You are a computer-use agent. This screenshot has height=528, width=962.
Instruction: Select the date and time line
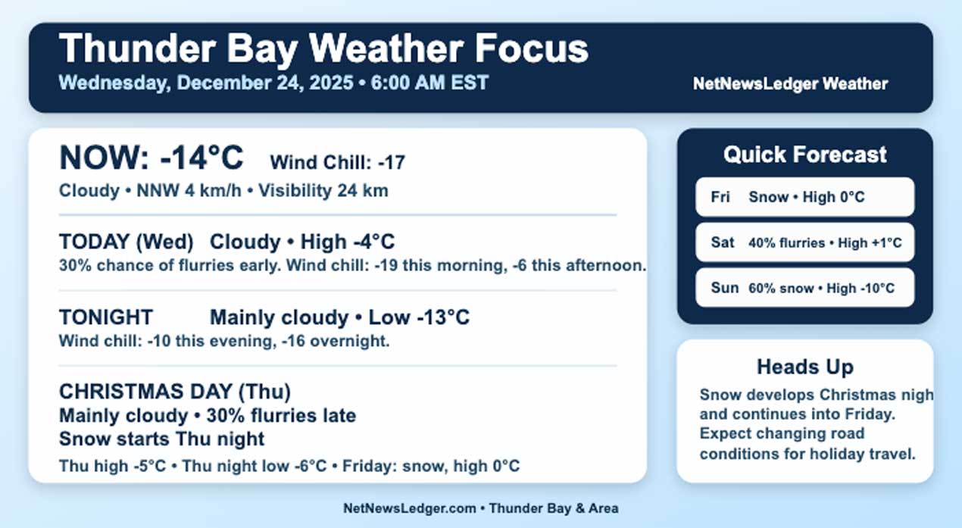point(273,83)
